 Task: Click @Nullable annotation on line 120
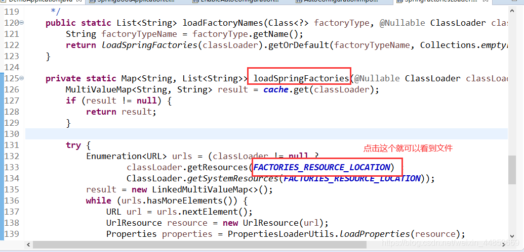click(402, 23)
